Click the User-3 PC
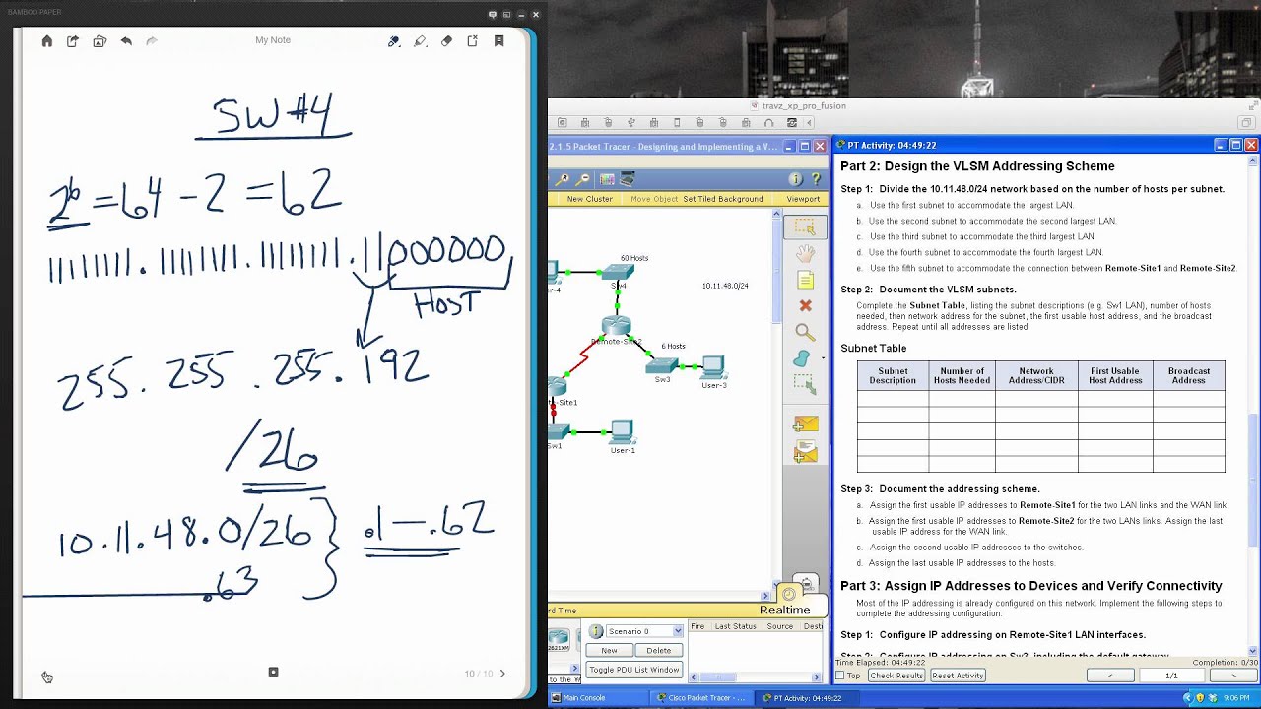1261x709 pixels. (713, 366)
